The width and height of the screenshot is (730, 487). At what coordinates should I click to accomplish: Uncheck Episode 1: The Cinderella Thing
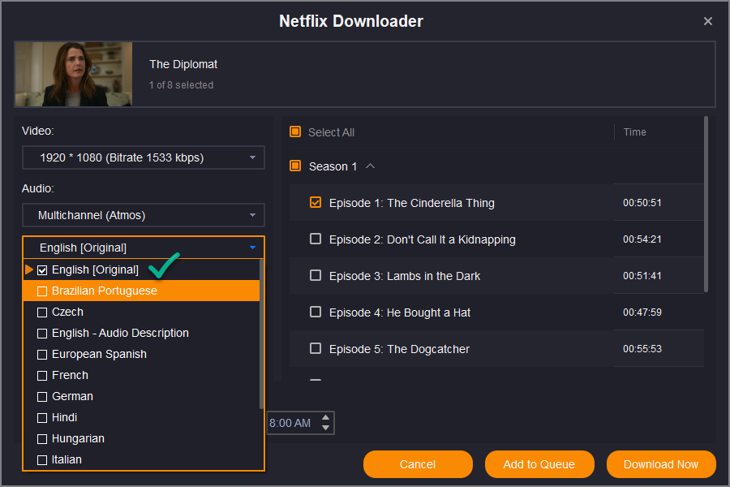pyautogui.click(x=316, y=202)
